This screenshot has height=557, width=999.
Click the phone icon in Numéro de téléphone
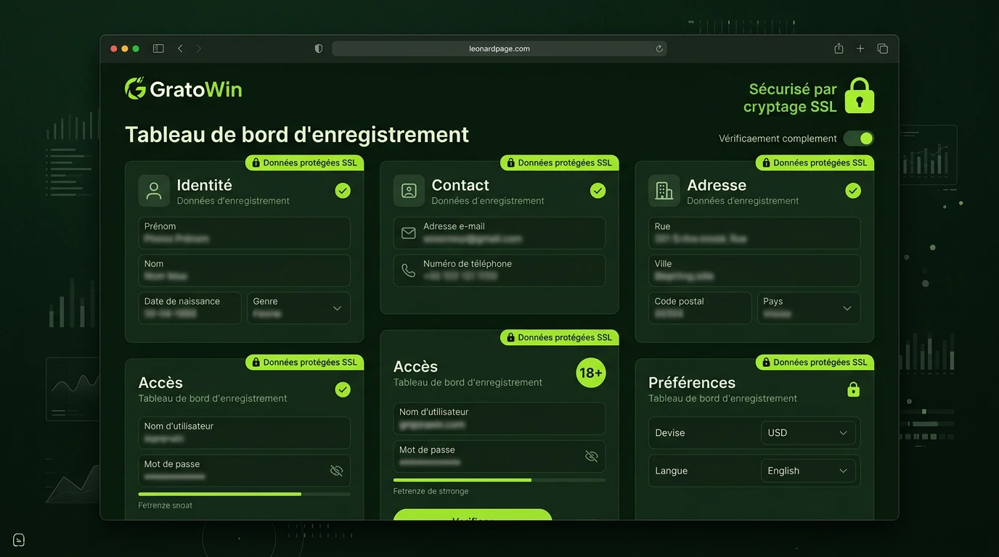409,271
